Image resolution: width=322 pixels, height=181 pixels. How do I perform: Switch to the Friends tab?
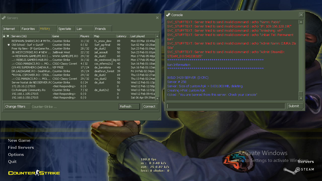tap(103, 29)
